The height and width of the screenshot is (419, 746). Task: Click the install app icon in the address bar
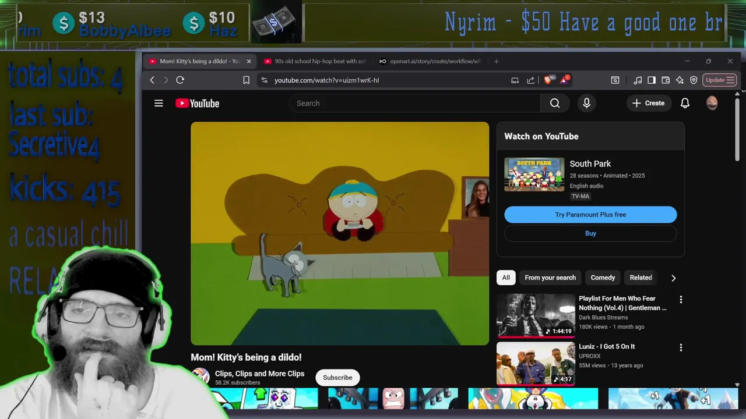coord(515,80)
